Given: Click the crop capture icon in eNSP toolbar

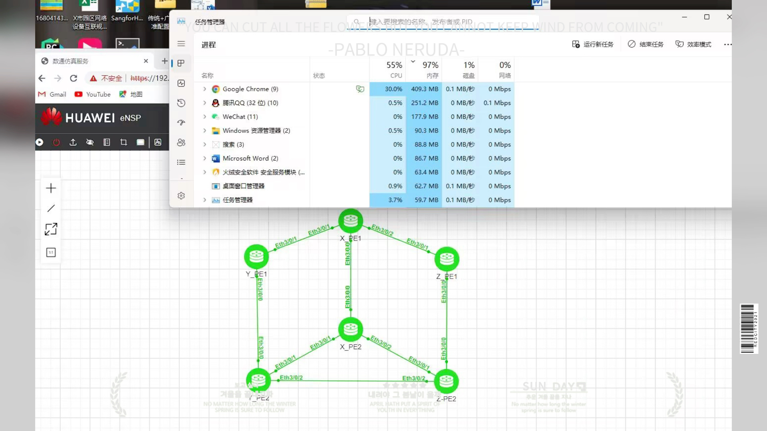Looking at the screenshot, I should coord(123,142).
